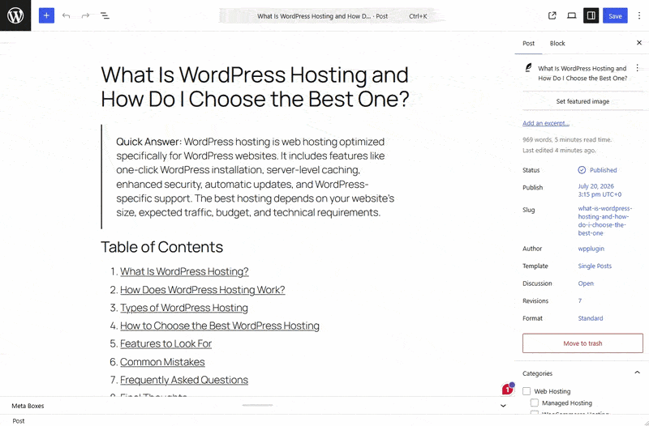Click the Meta Boxes label
The height and width of the screenshot is (426, 649).
[x=28, y=406]
